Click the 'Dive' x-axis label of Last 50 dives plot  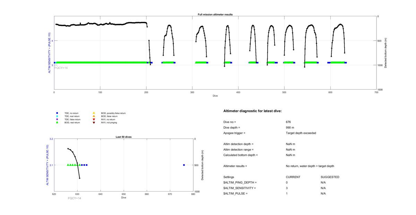tap(124, 198)
